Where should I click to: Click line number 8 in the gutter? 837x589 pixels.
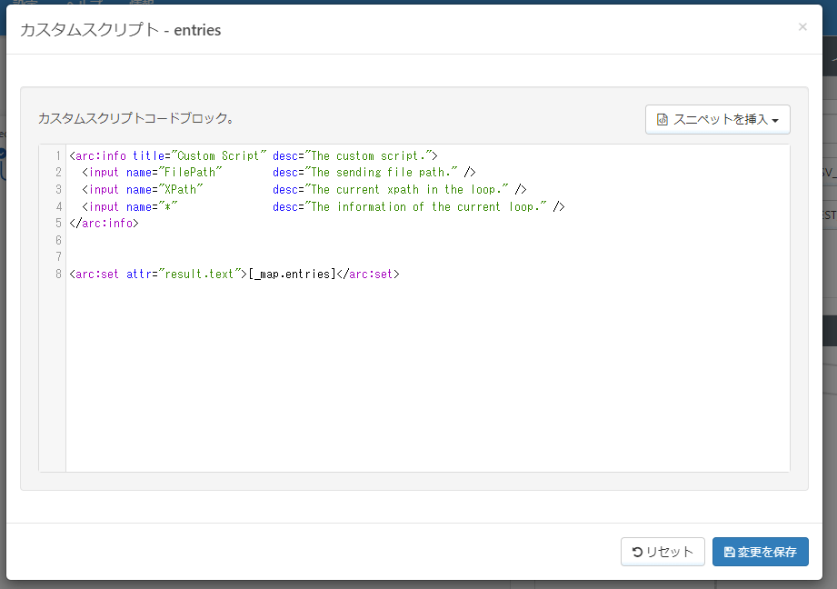(x=57, y=274)
